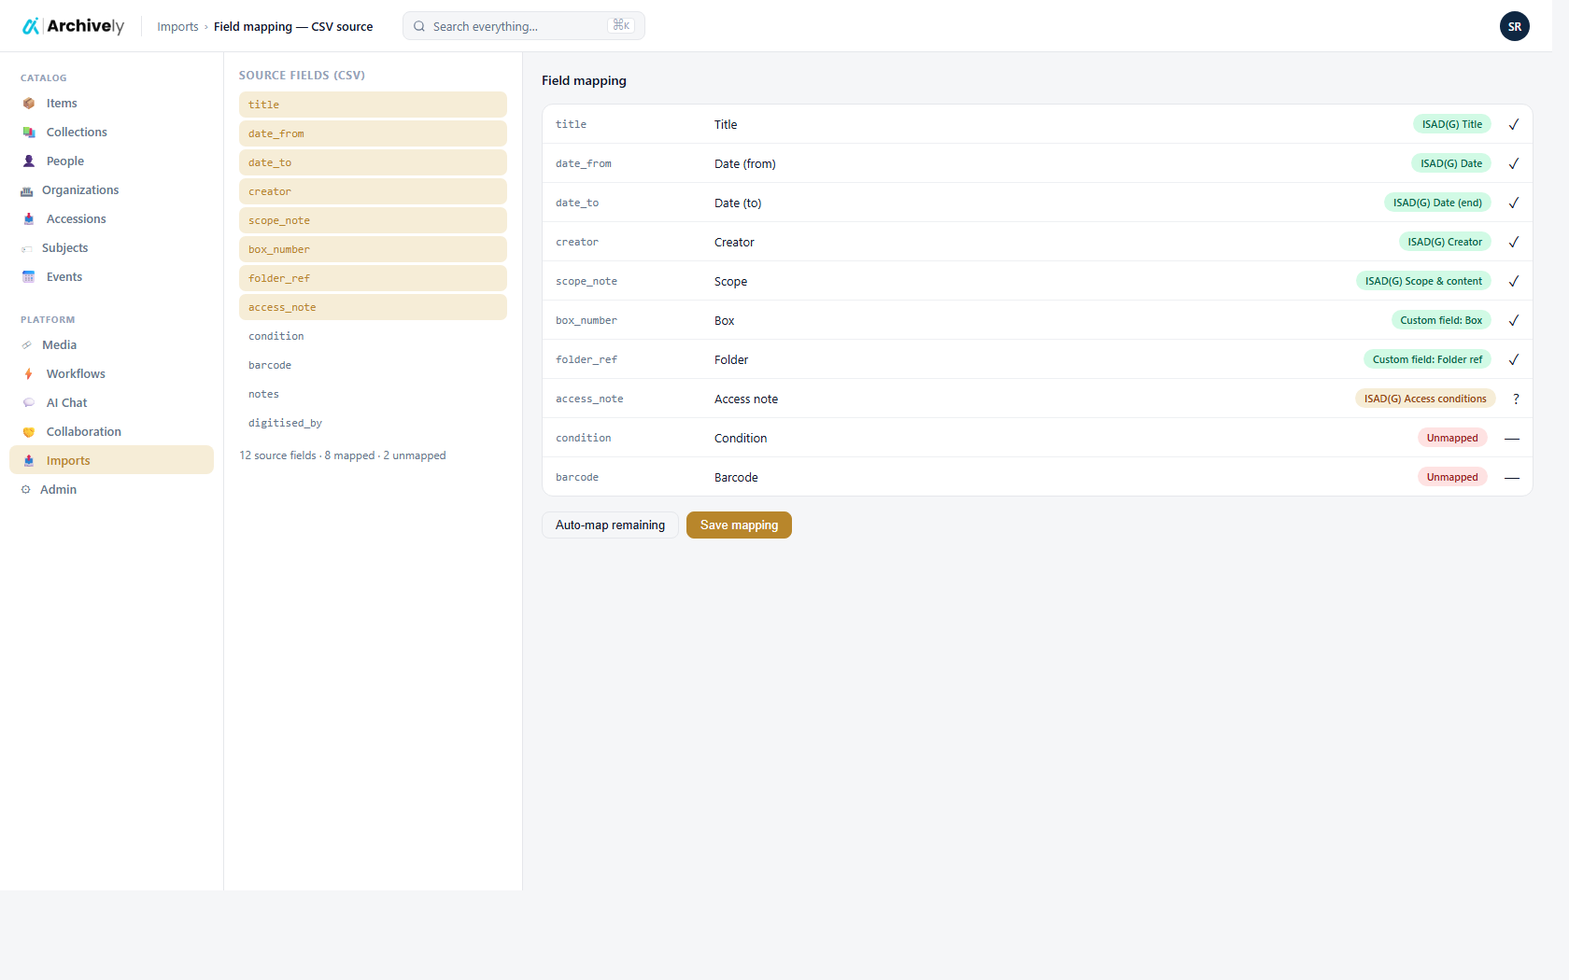Select the notes source field

(373, 394)
